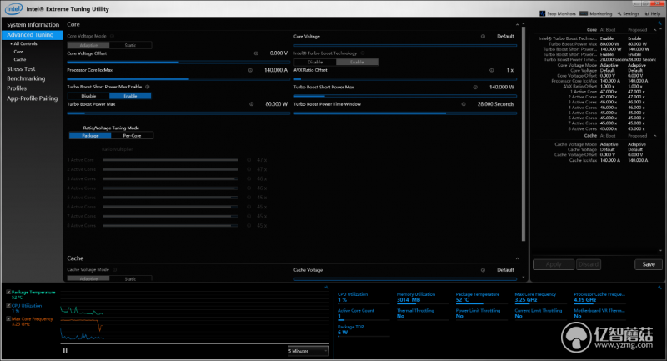Open the Help item in top toolbar
The height and width of the screenshot is (361, 667).
653,13
